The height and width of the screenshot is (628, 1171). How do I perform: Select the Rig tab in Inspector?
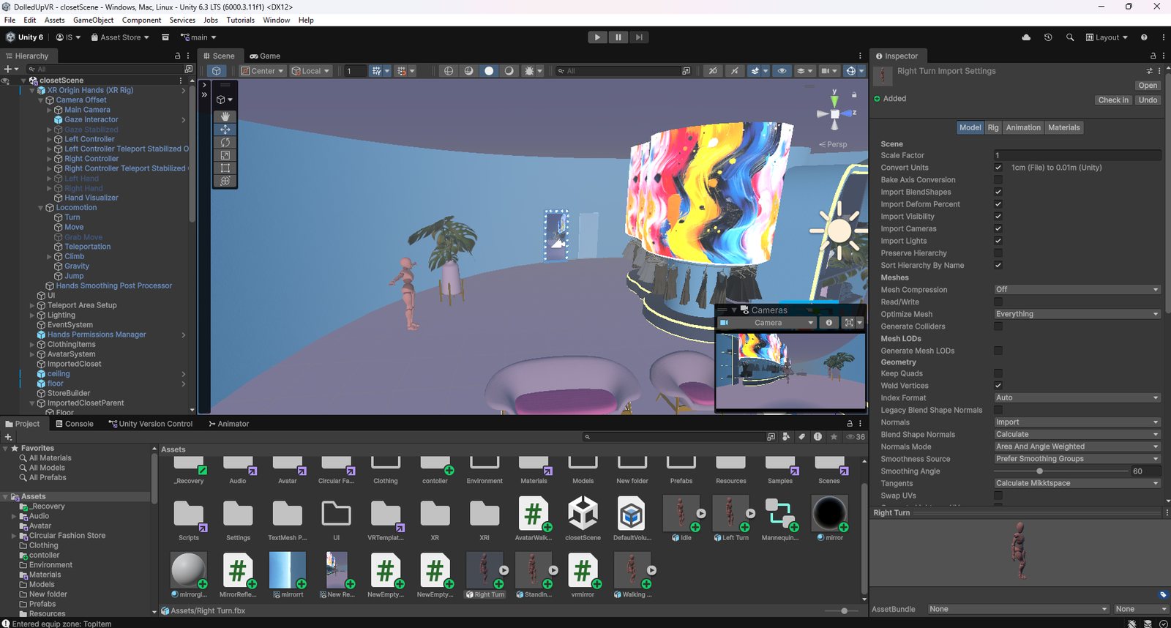(993, 127)
